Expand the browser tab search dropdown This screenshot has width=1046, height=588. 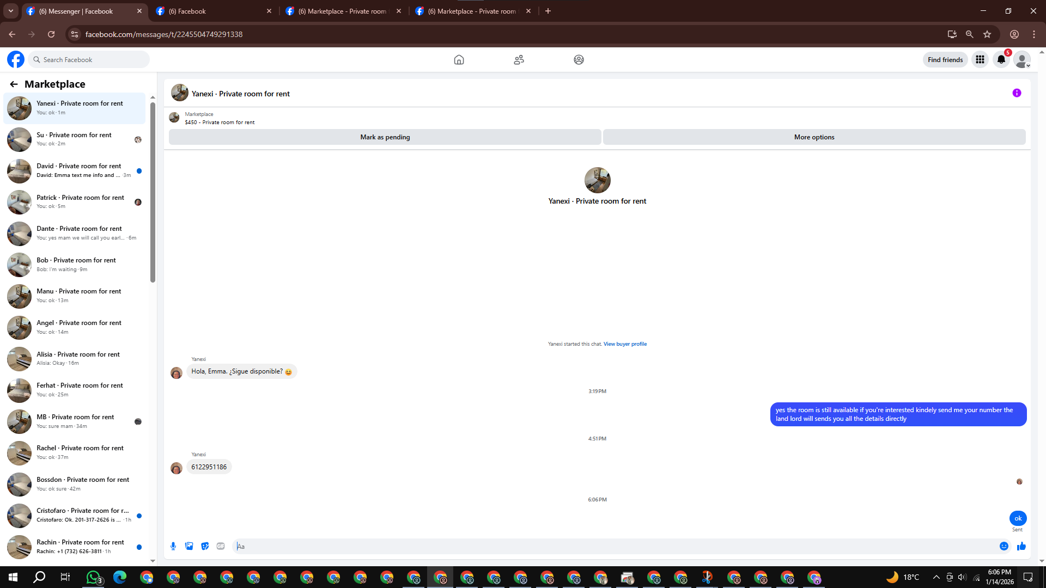[x=10, y=11]
